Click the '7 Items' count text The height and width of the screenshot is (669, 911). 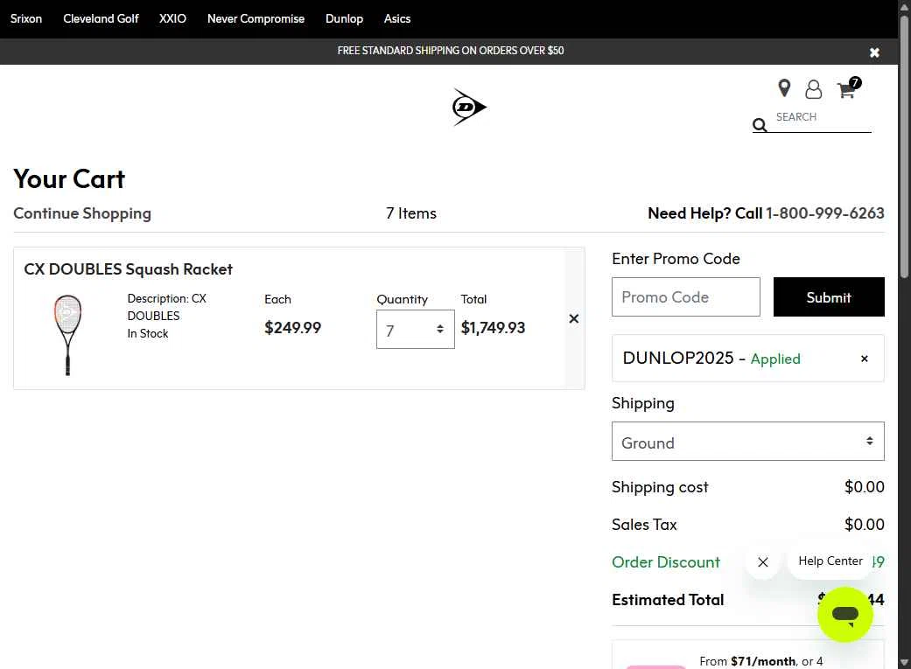(x=410, y=213)
